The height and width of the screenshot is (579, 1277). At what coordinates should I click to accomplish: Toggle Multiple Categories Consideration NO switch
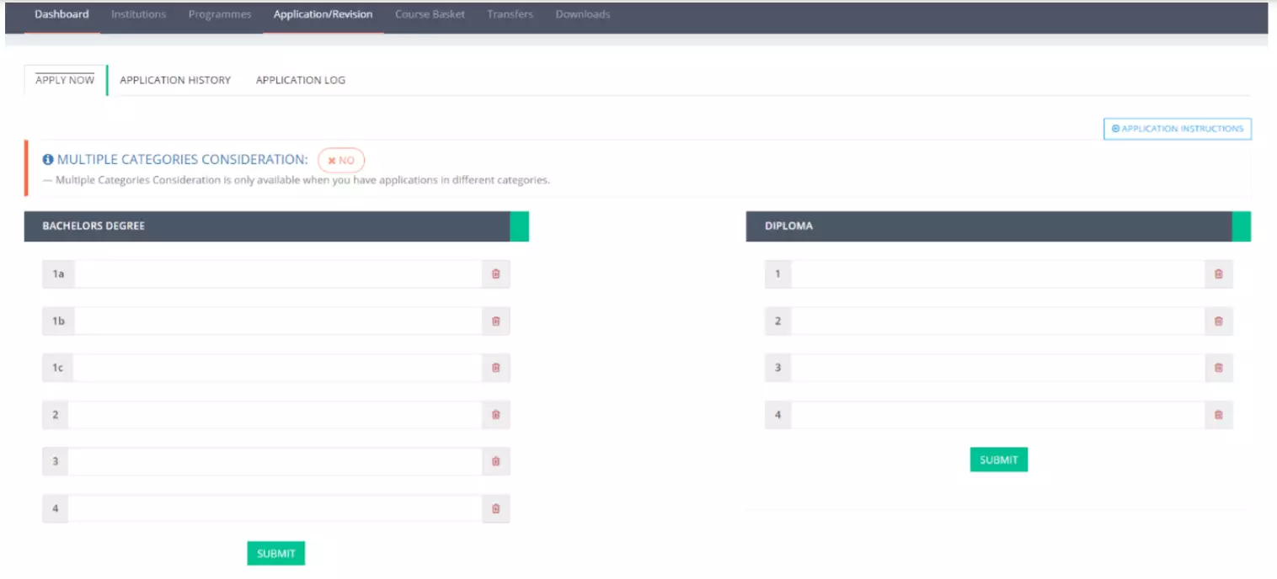341,160
